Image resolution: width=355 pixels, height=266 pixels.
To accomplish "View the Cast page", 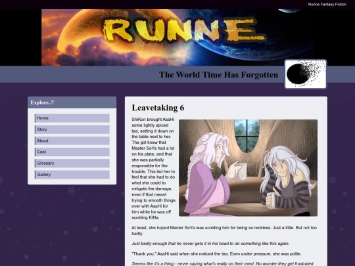I will pyautogui.click(x=72, y=152).
